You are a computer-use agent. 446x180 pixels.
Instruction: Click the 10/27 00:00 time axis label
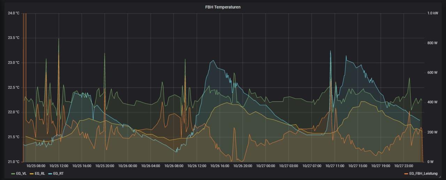pos(266,166)
